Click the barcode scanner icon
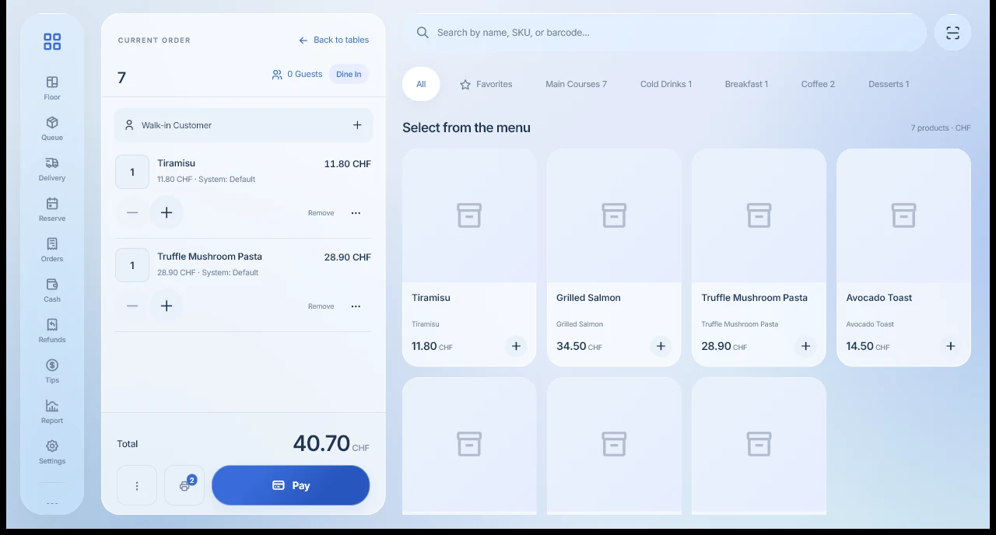The height and width of the screenshot is (535, 996). pyautogui.click(x=952, y=33)
